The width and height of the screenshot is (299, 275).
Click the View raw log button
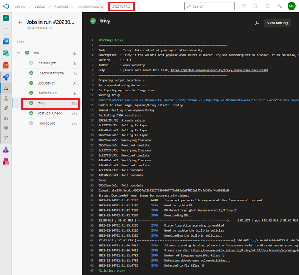coord(277,23)
